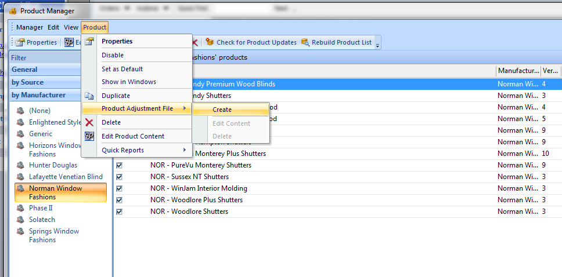Click the red X delete toolbar icon
This screenshot has width=562, height=277.
click(x=194, y=42)
